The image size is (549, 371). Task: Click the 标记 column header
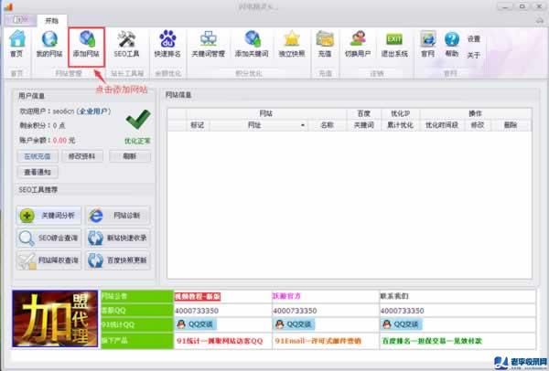[197, 125]
